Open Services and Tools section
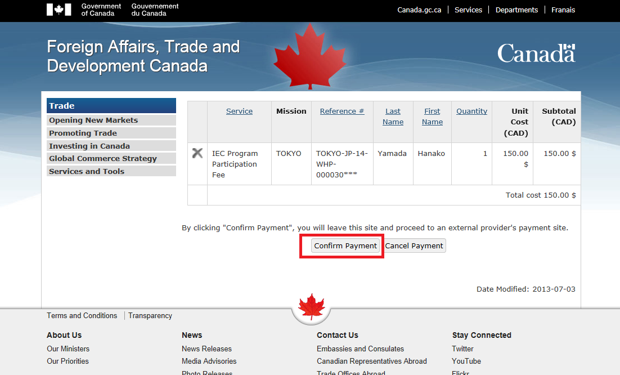Viewport: 620px width, 375px height. tap(111, 171)
